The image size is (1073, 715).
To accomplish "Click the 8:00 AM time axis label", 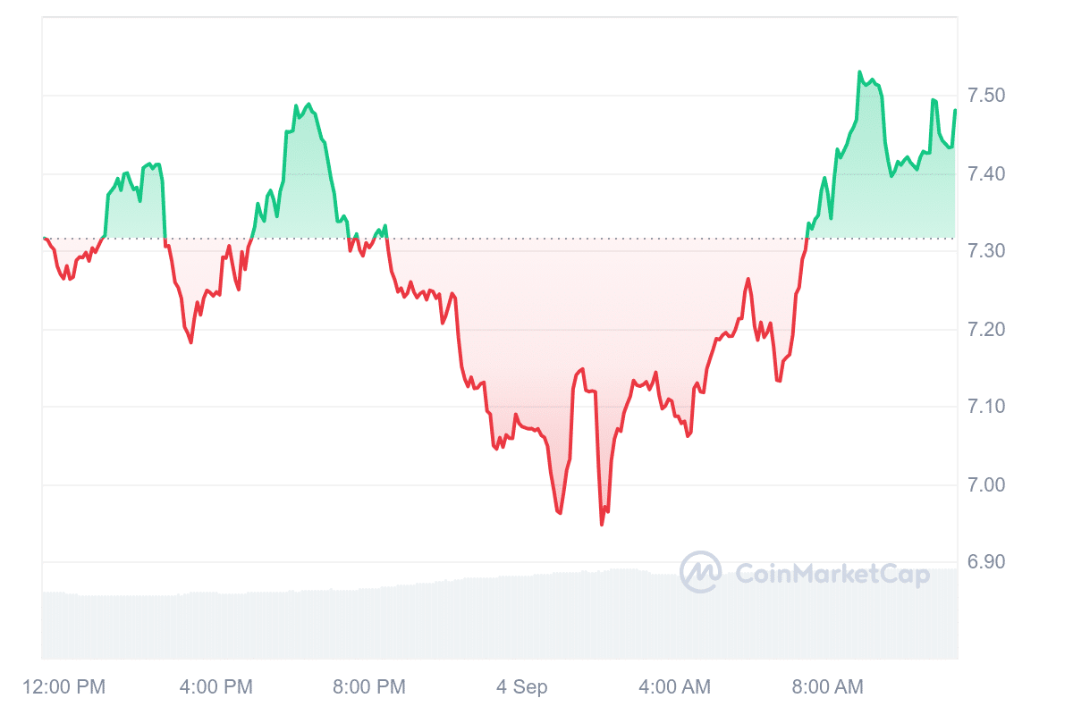I will coord(828,686).
